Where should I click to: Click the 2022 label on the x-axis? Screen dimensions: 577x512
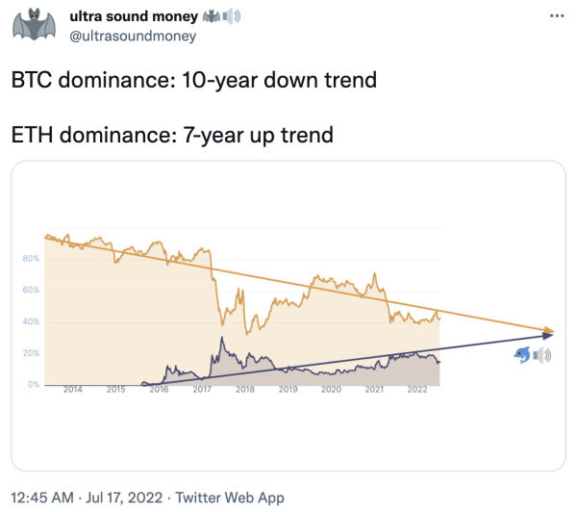pyautogui.click(x=417, y=390)
